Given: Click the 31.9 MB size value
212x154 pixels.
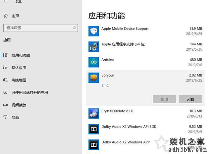Looking at the screenshot, I should click(x=196, y=29).
